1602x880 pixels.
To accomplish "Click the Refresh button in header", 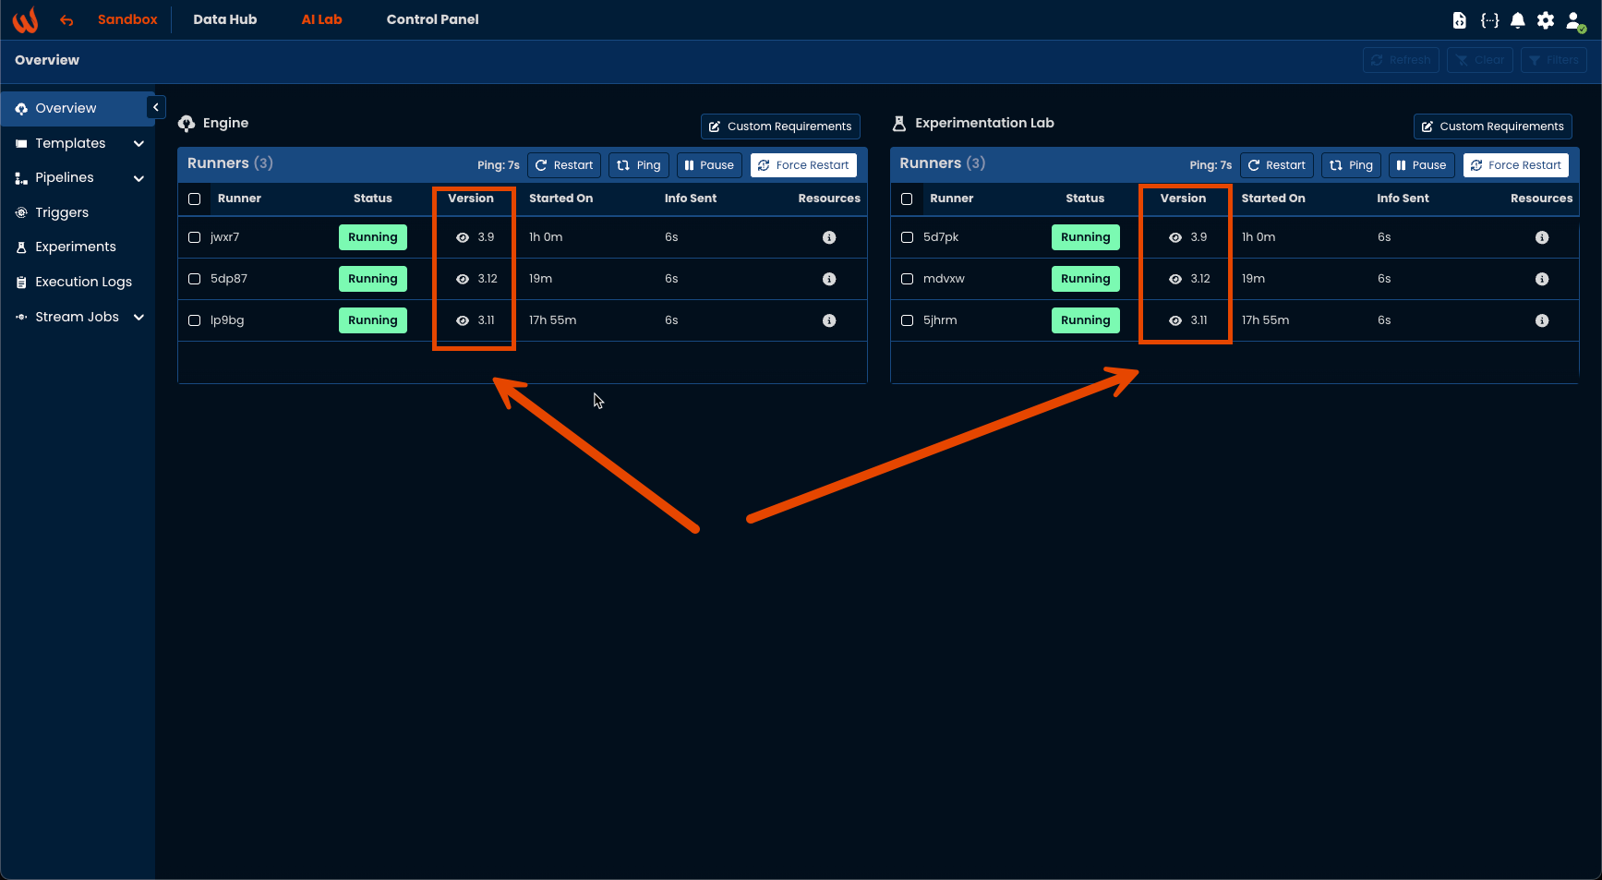I will tap(1401, 60).
